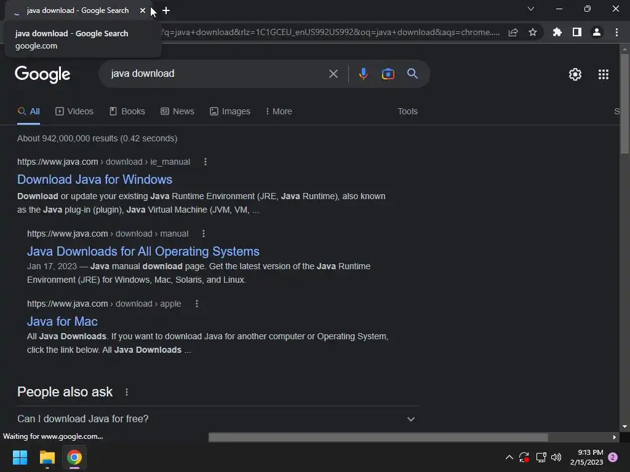The width and height of the screenshot is (630, 472).
Task: Select the All results tab
Action: (x=28, y=112)
